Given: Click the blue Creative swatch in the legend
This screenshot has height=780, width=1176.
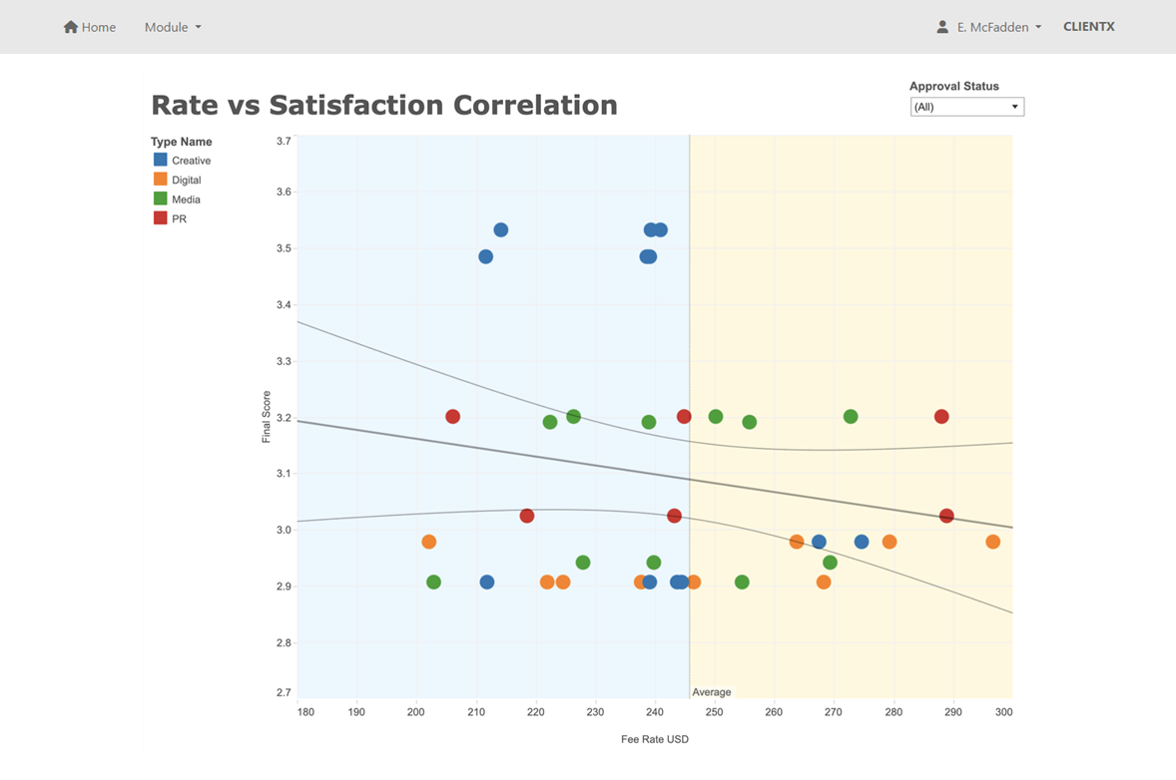Looking at the screenshot, I should coord(160,160).
